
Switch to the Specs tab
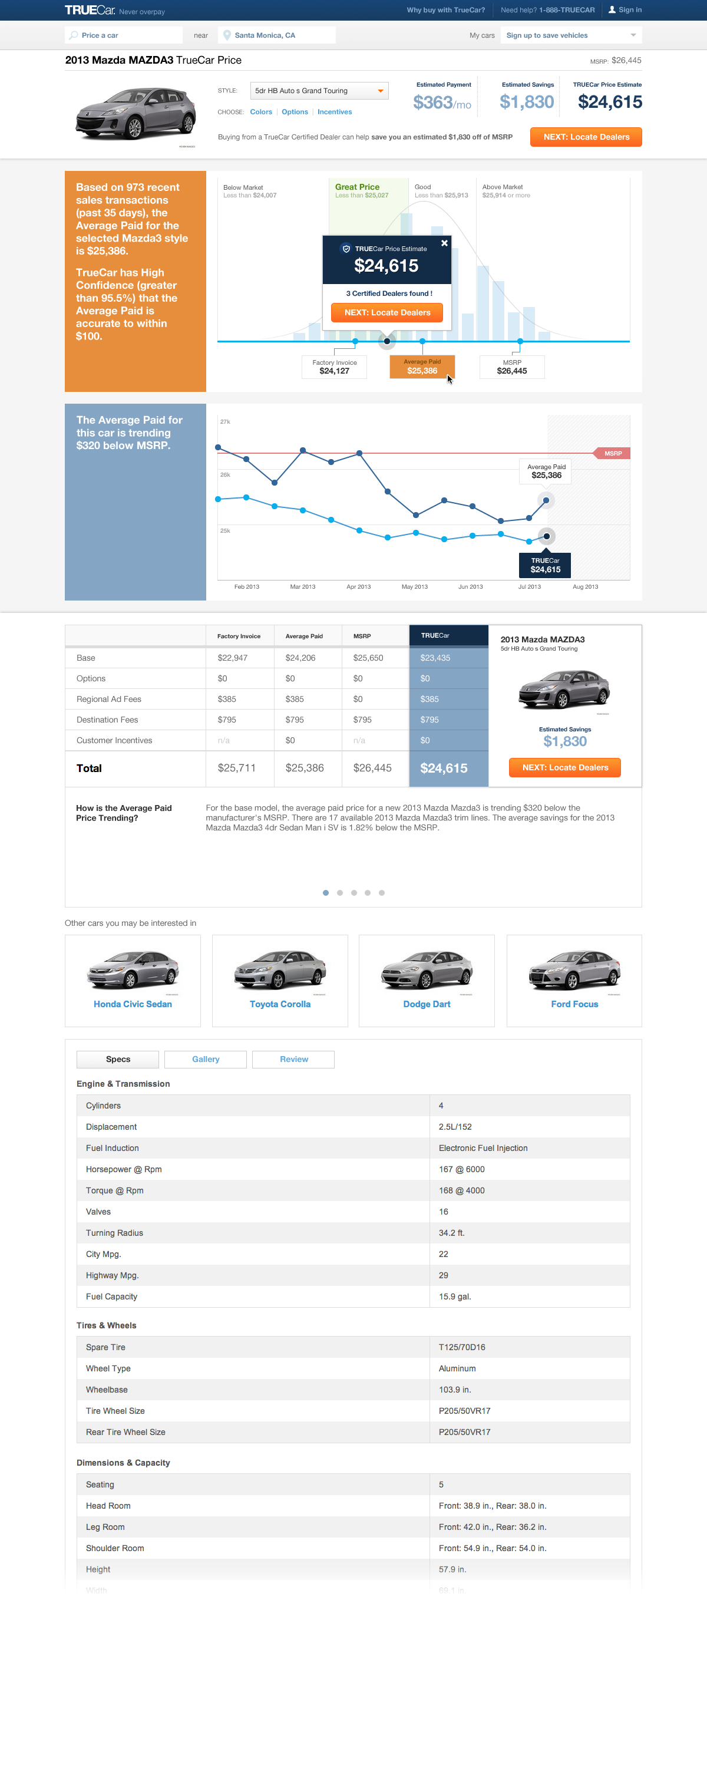coord(118,1059)
